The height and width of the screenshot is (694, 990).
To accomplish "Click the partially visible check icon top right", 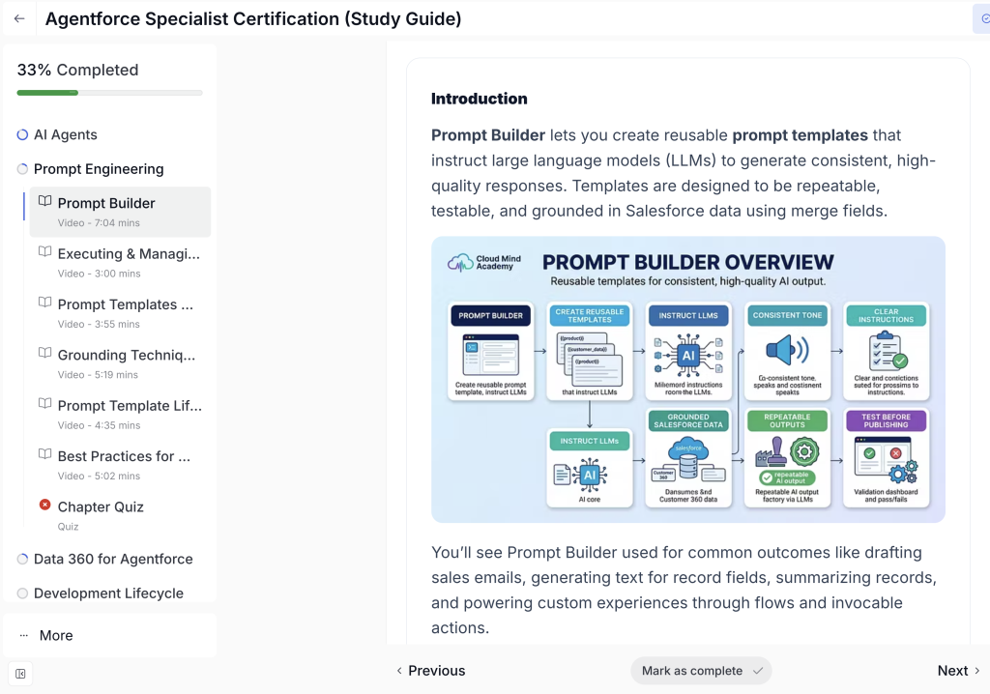I will (985, 19).
